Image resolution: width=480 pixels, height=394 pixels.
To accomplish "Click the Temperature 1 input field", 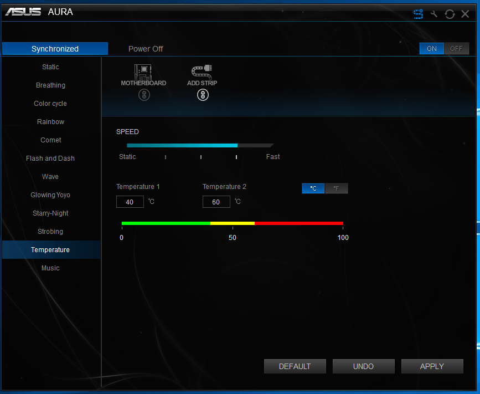I will pos(130,202).
